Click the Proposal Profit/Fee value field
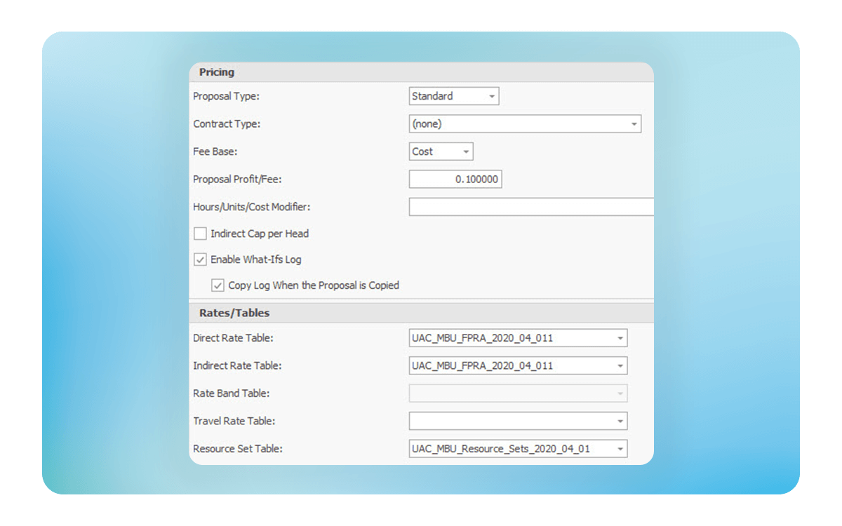 (x=455, y=180)
